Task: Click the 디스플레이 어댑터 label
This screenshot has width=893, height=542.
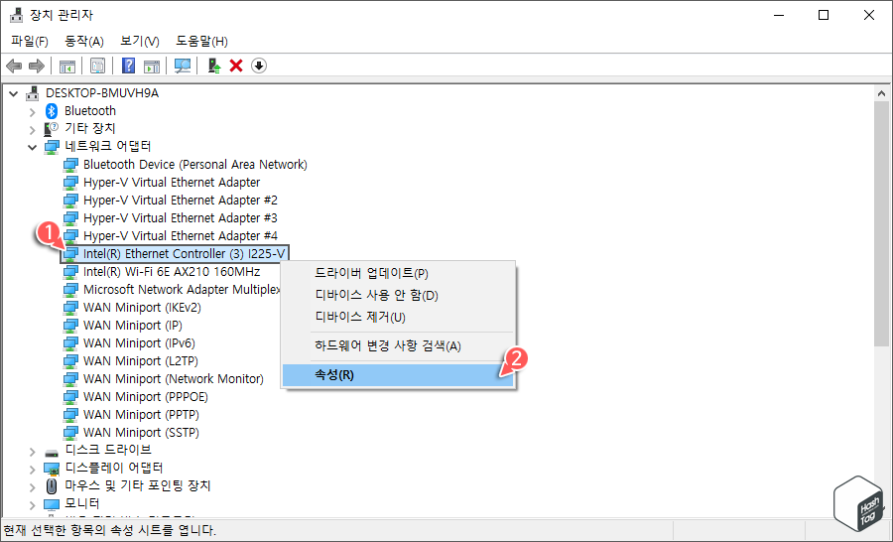Action: click(114, 468)
